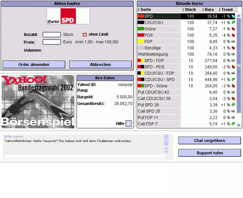The width and height of the screenshot is (243, 198).
Task: Submit with Order absenden button
Action: tap(34, 65)
